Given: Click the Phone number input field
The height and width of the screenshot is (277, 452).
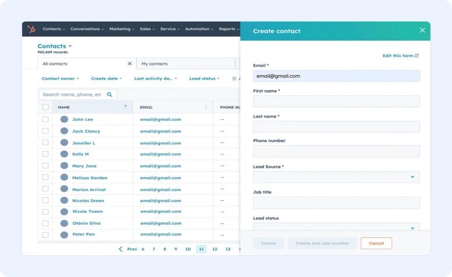Looking at the screenshot, I should 336,151.
